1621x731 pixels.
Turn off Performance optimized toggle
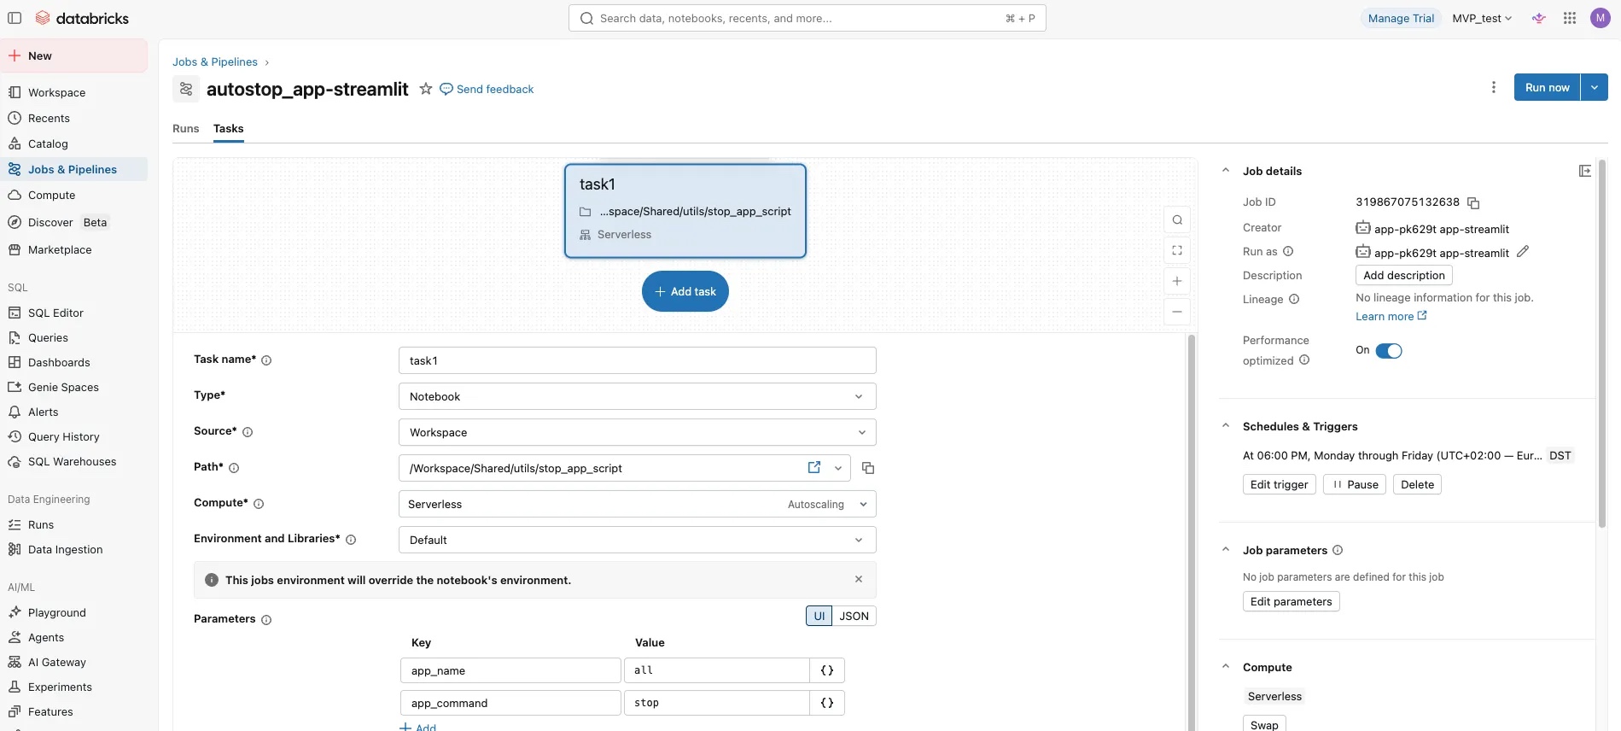[1389, 351]
